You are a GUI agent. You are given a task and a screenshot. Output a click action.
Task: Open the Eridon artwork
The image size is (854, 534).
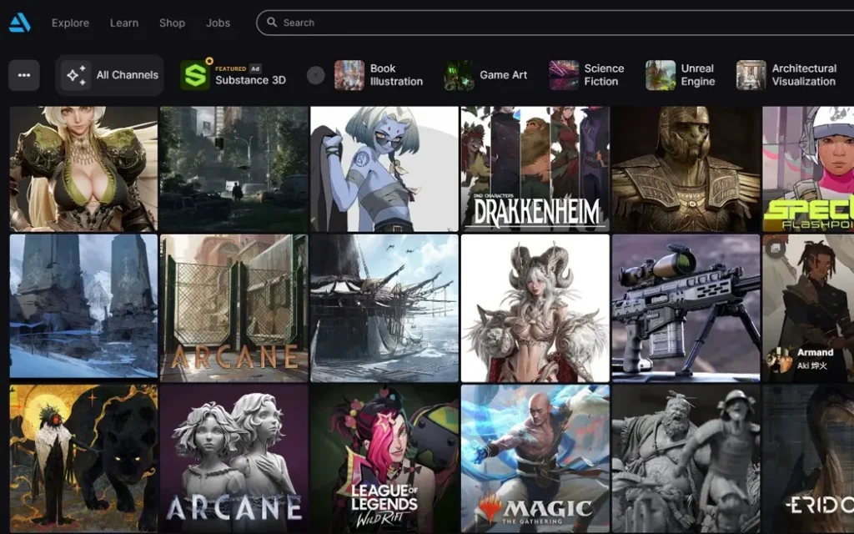808,458
